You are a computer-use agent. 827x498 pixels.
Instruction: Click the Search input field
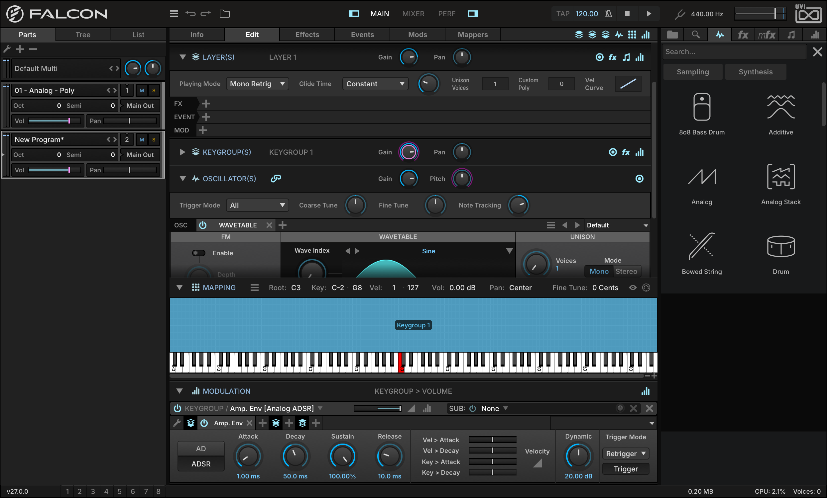point(734,51)
